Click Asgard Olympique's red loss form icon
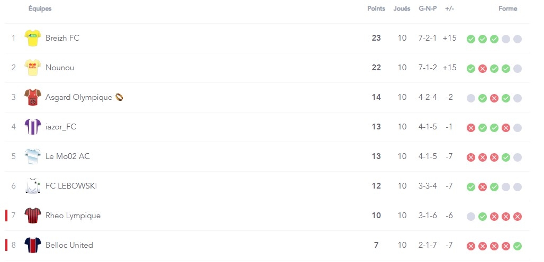 click(x=494, y=98)
